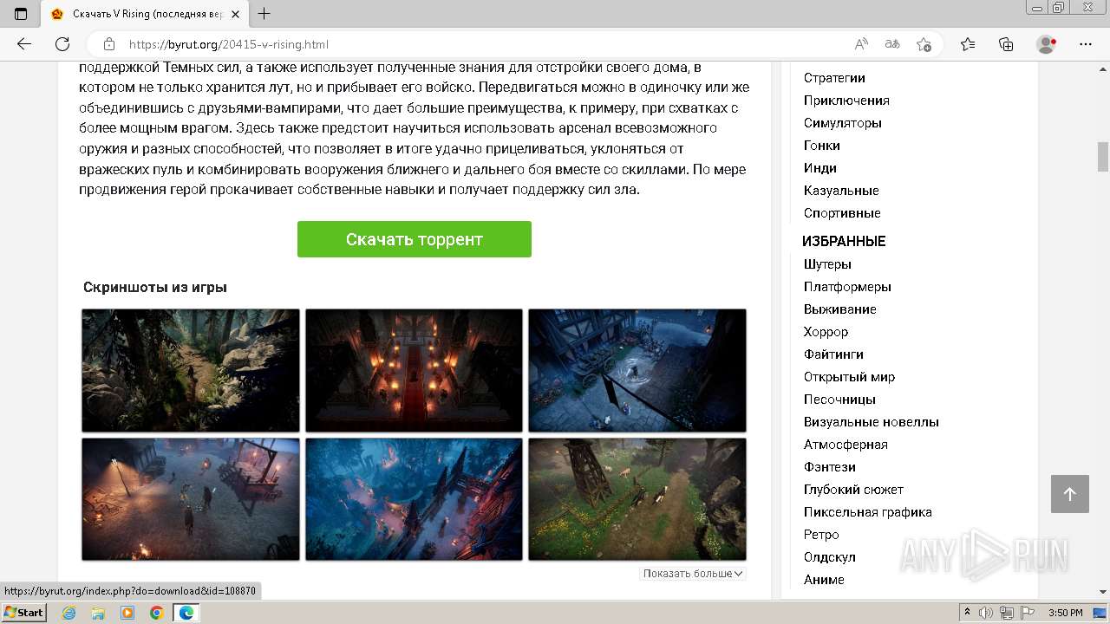1110x624 pixels.
Task: Open the Визуальные новеллы category link
Action: [872, 422]
